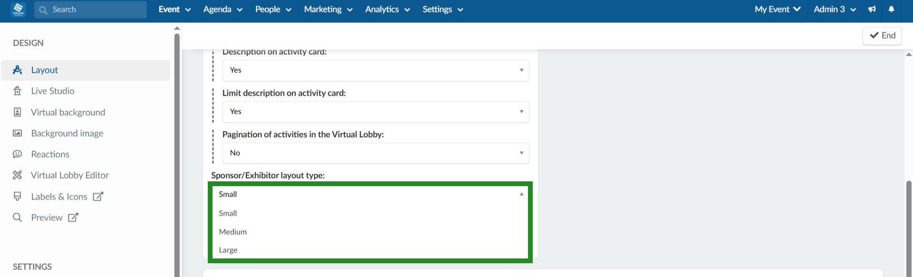The image size is (913, 277).
Task: Click the Preview magnifier icon
Action: pyautogui.click(x=18, y=218)
